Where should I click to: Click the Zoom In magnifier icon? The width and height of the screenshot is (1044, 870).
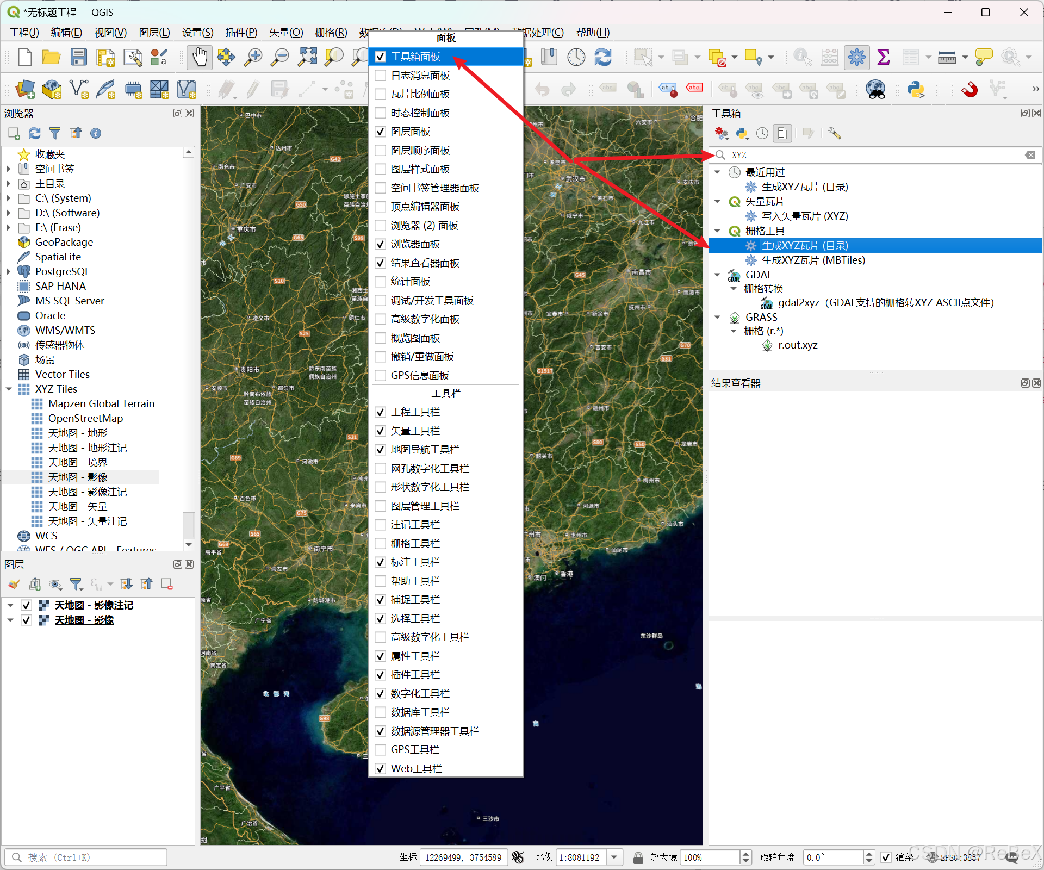coord(253,57)
